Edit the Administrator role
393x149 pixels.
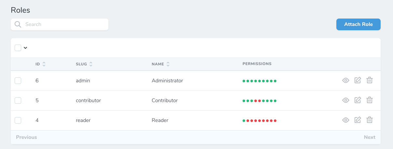tap(358, 80)
